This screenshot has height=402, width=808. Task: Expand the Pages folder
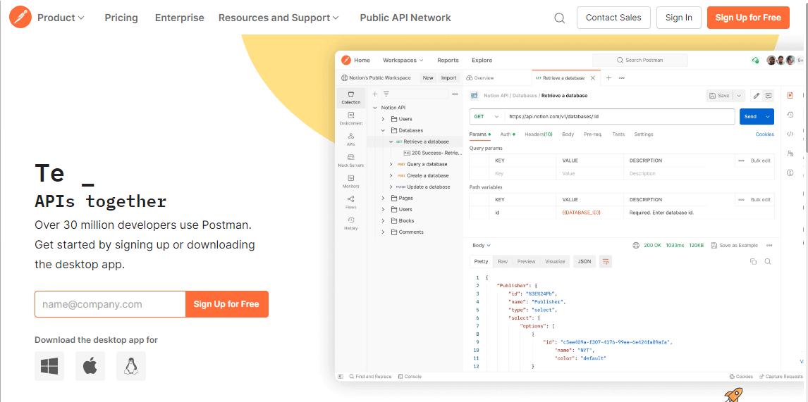(x=383, y=198)
